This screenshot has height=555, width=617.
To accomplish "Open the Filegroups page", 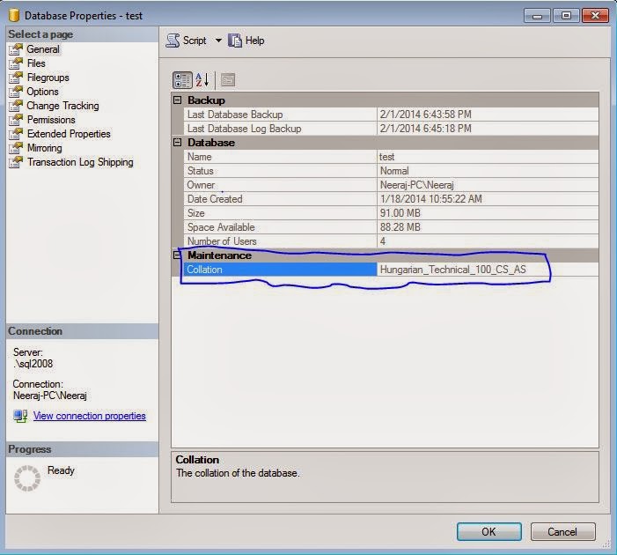I will pyautogui.click(x=48, y=78).
